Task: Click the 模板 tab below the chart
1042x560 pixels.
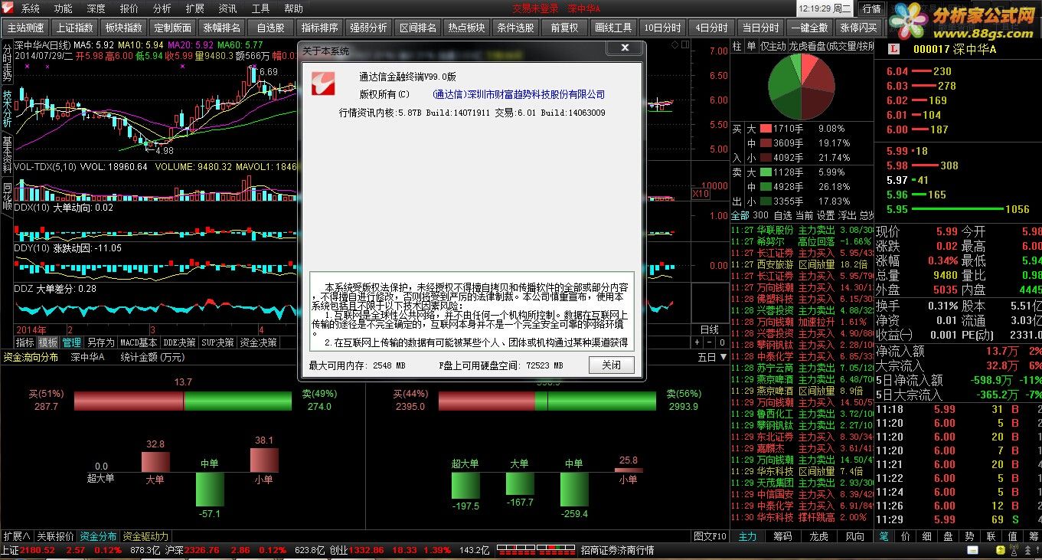Action: [x=48, y=342]
